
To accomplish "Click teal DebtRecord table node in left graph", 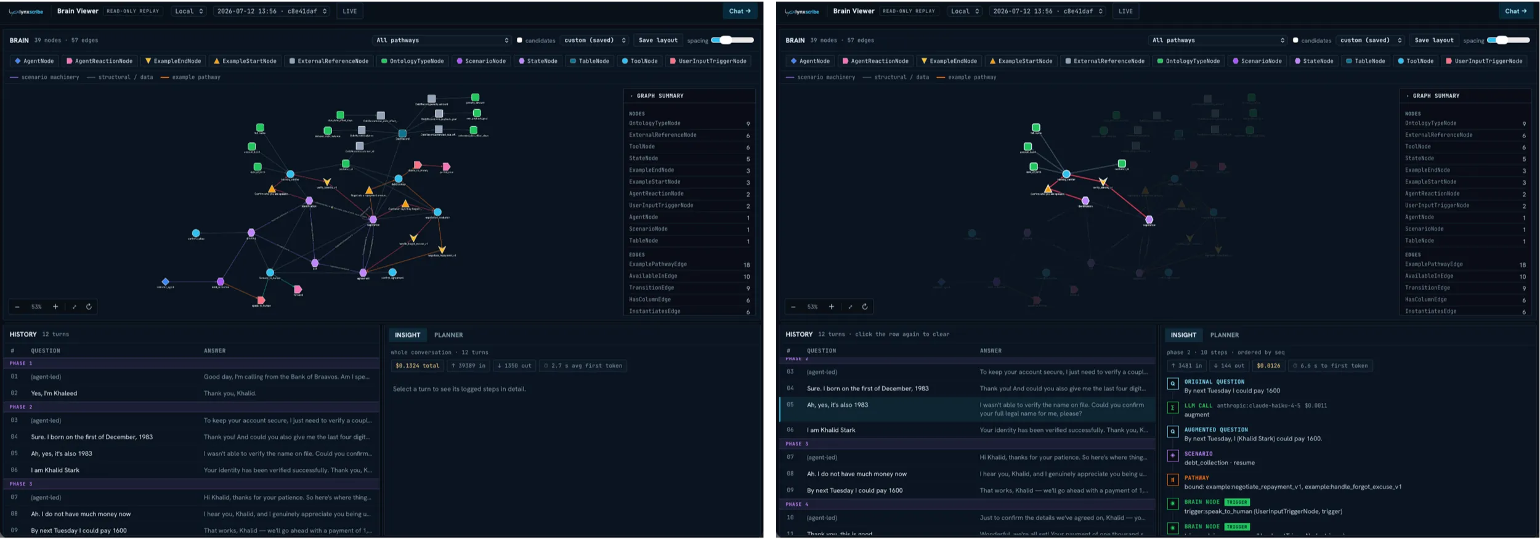I will [402, 134].
